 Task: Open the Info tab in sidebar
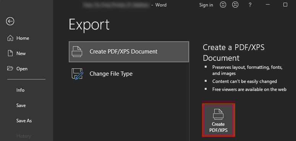(20, 90)
